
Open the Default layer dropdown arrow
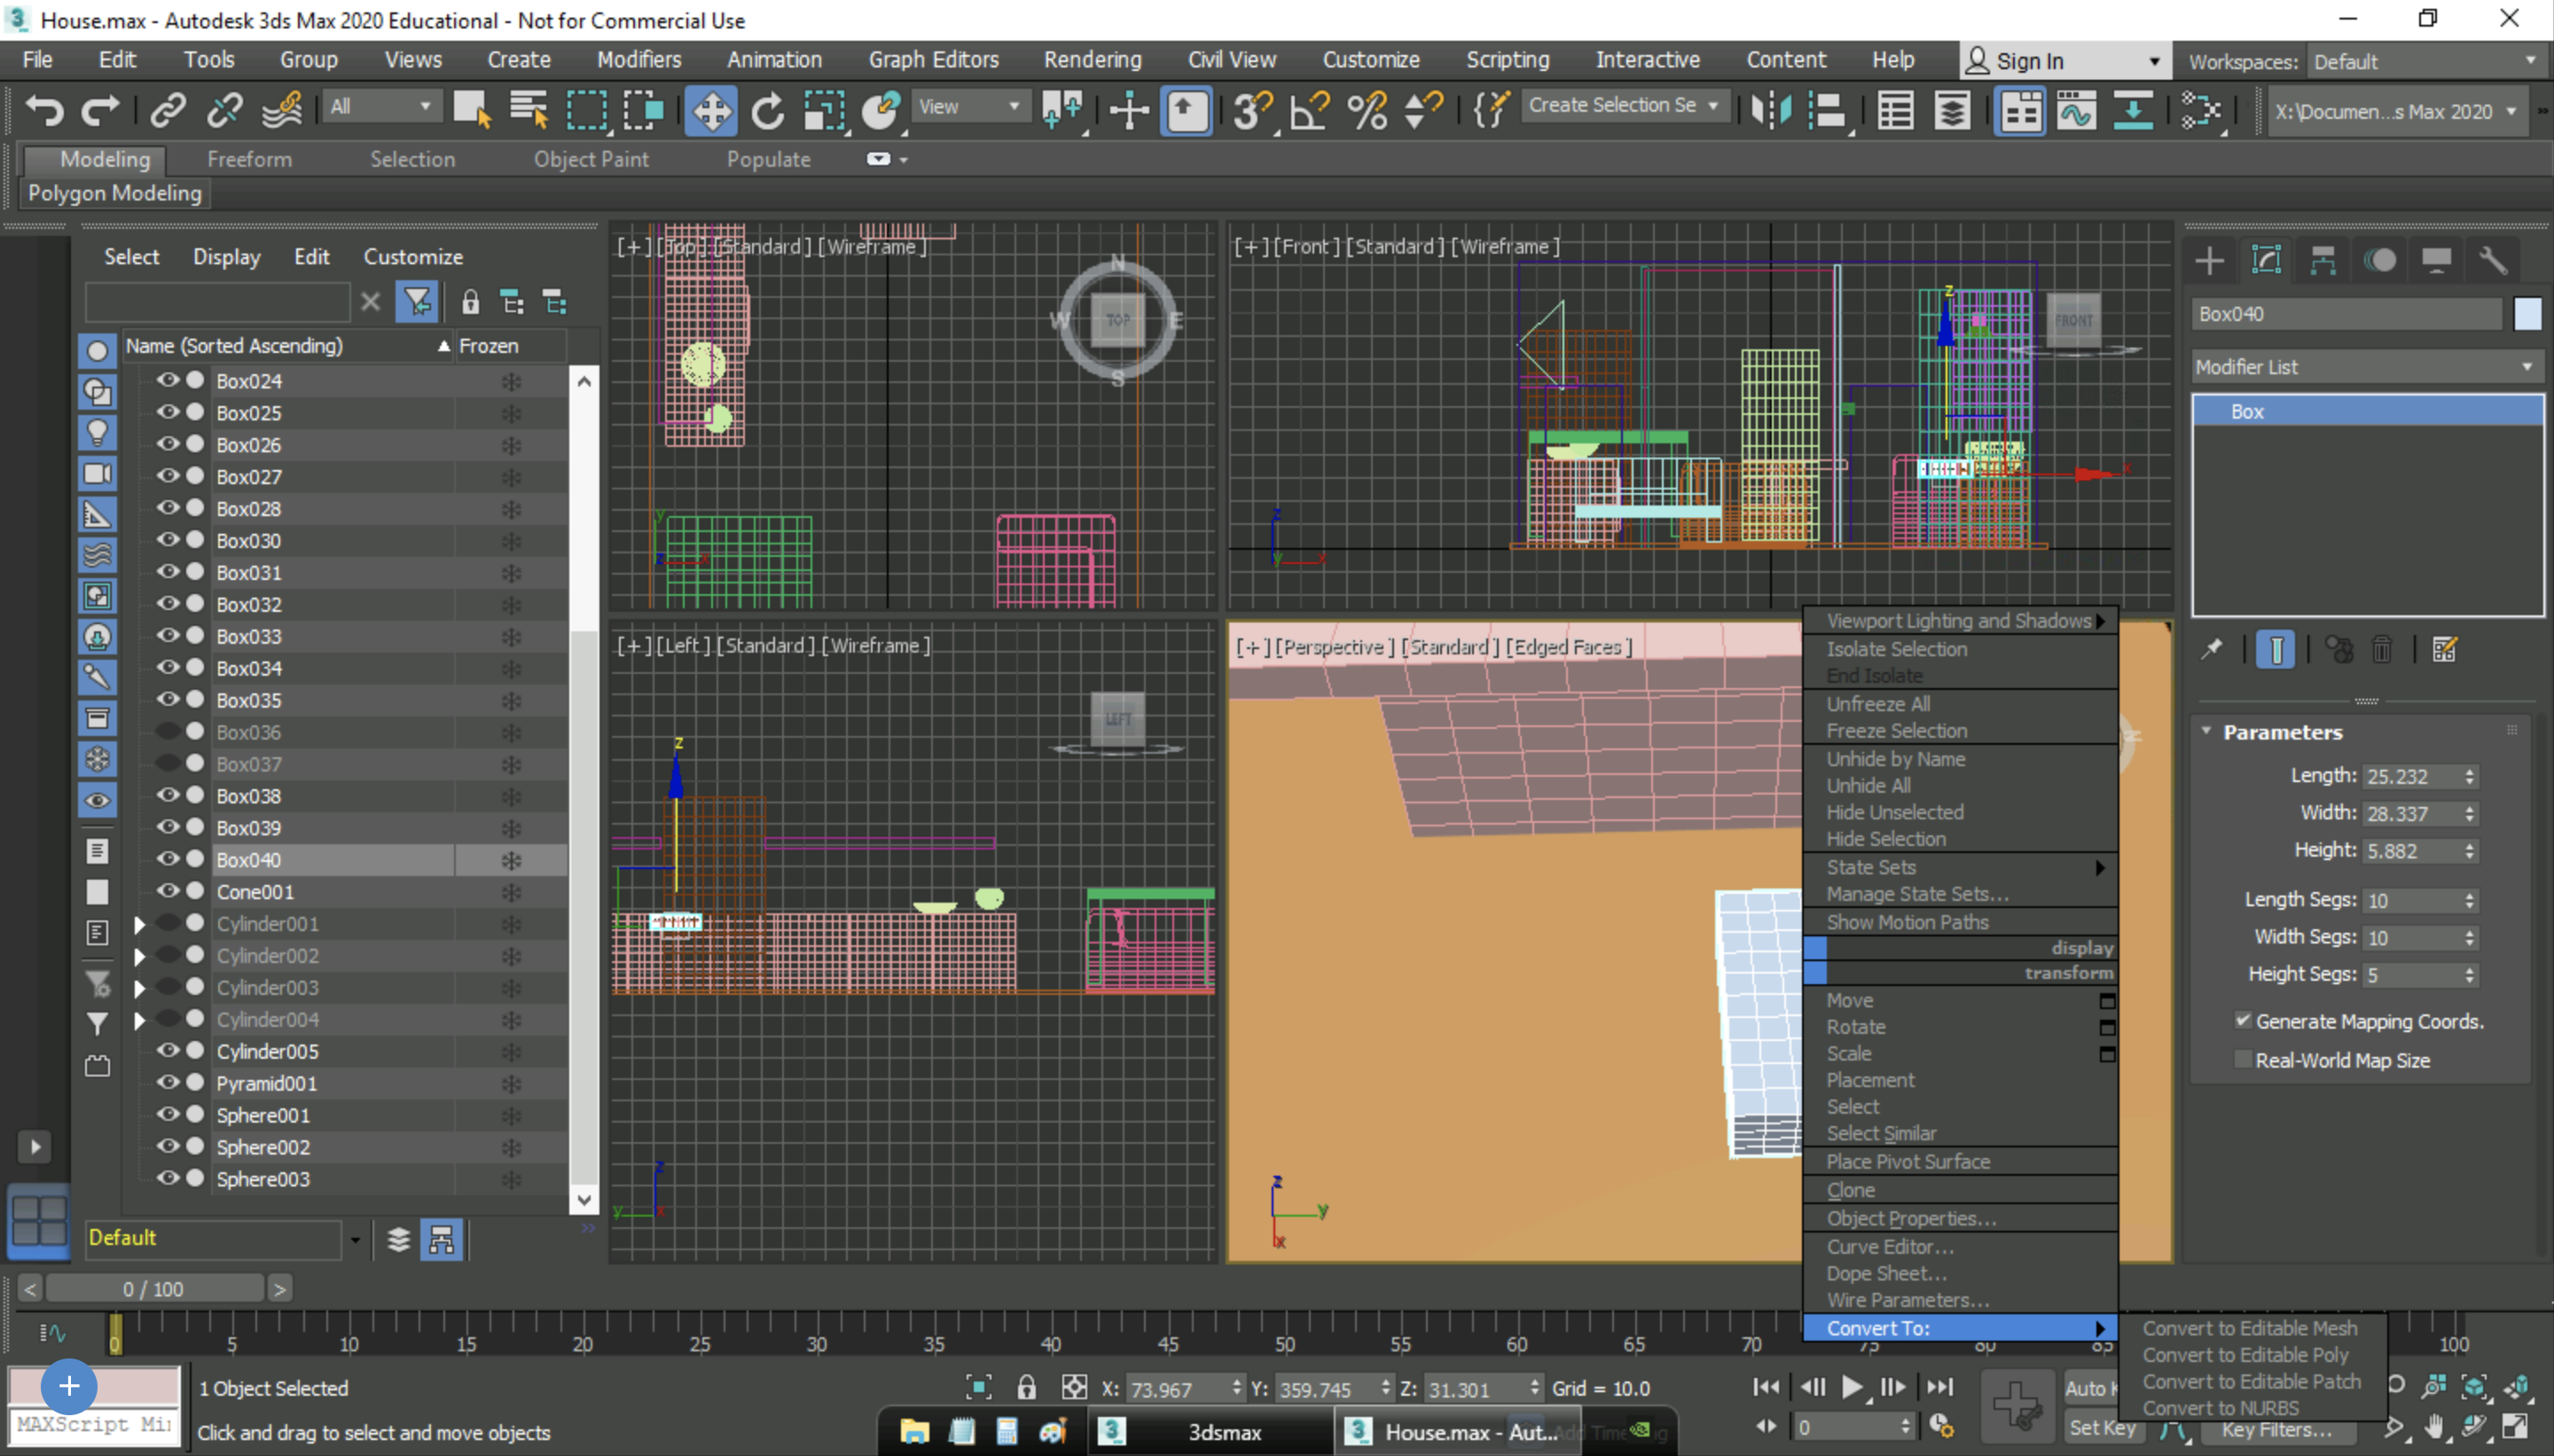coord(355,1239)
